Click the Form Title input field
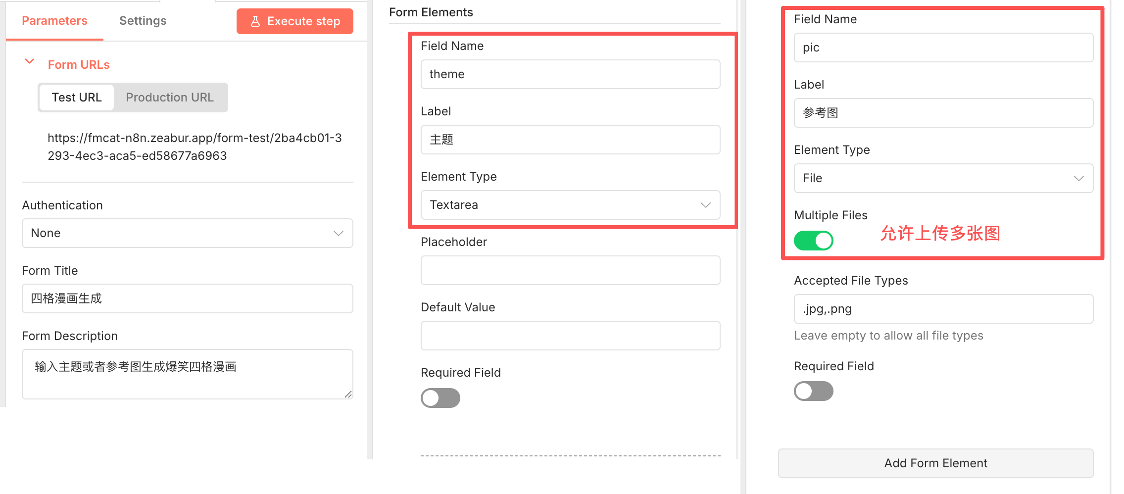 click(187, 298)
